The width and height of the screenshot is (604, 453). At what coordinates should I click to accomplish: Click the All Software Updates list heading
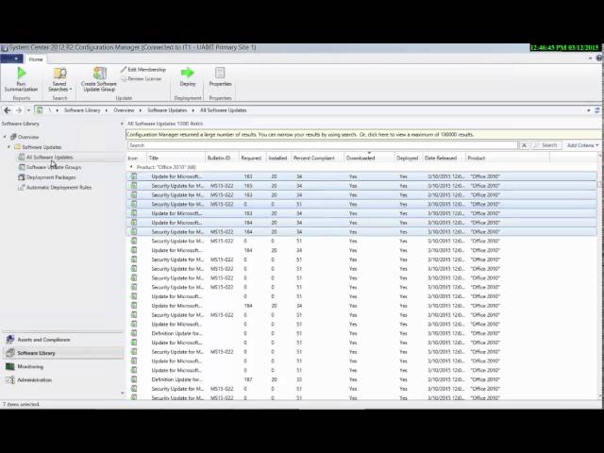(x=165, y=124)
